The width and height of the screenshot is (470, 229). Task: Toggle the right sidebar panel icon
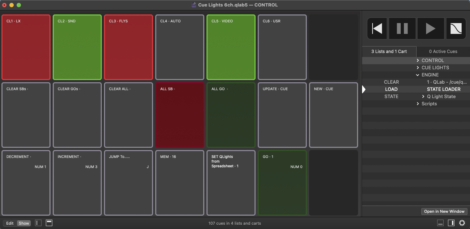451,223
